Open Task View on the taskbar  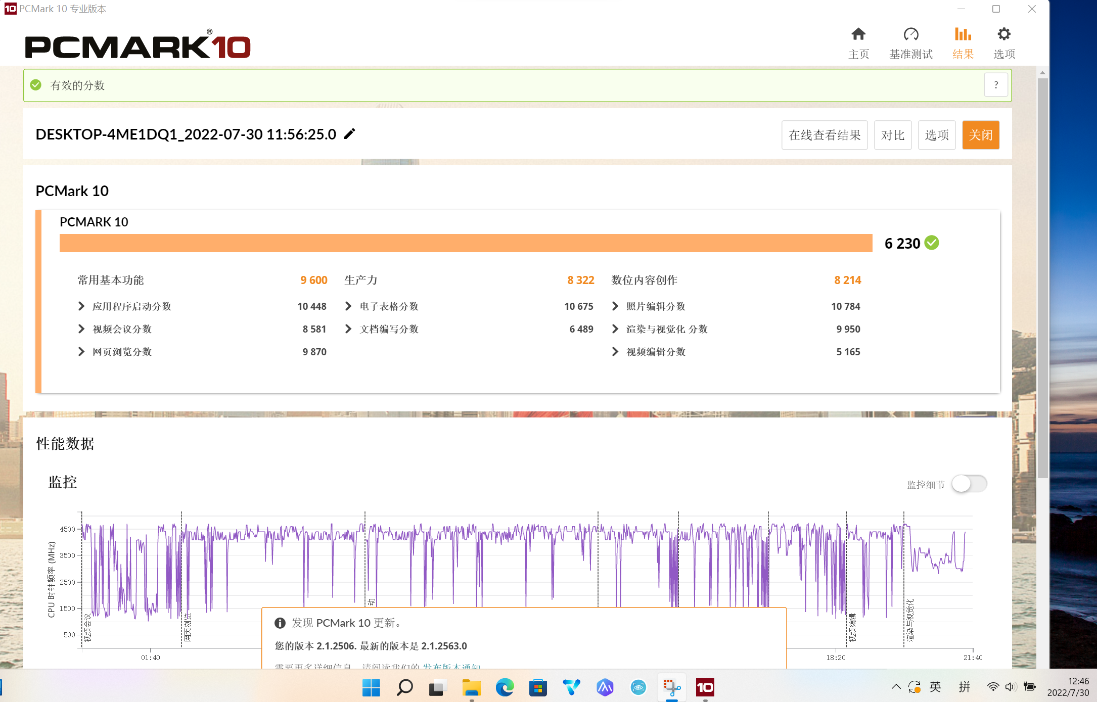point(438,687)
